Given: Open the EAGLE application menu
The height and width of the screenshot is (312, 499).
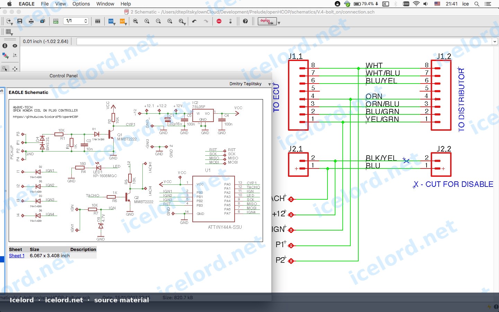Looking at the screenshot, I should pos(27,4).
